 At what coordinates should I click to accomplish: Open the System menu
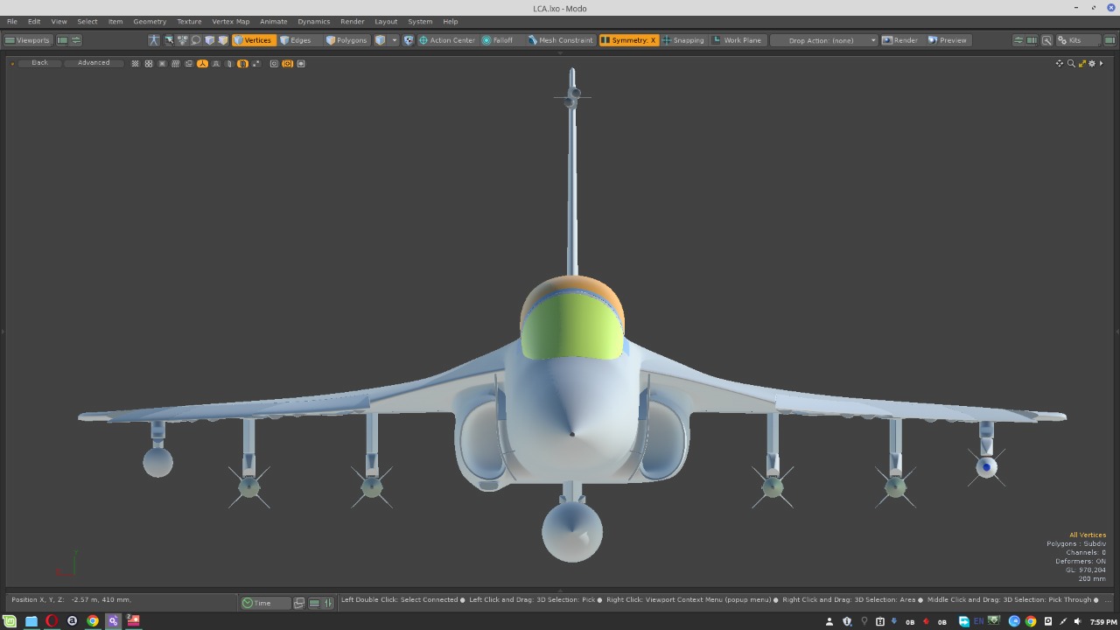(x=420, y=21)
